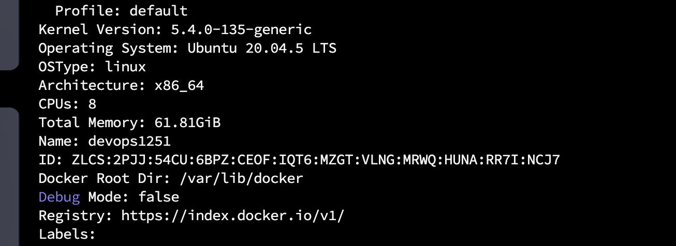This screenshot has width=676, height=246.
Task: Click the lower gray panel at left edge
Action: click(x=9, y=176)
